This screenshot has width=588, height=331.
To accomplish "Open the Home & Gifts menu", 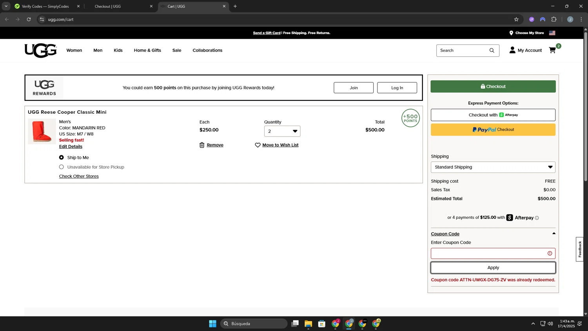I will coord(147,50).
